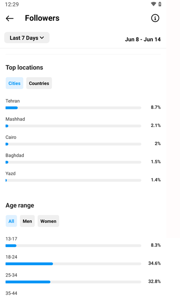Tap the back arrow icon
The width and height of the screenshot is (180, 296).
(9, 18)
